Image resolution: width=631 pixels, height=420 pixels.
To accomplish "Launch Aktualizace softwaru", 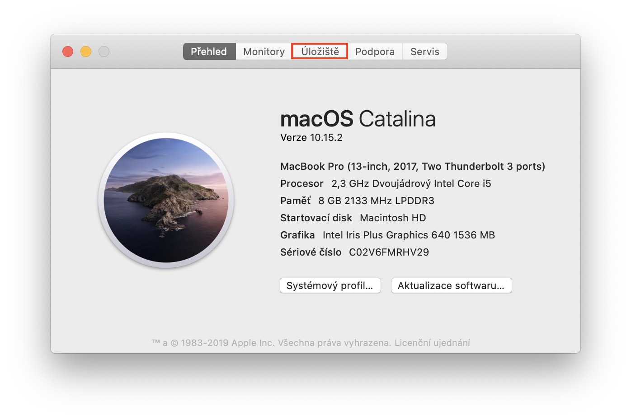I will click(451, 285).
